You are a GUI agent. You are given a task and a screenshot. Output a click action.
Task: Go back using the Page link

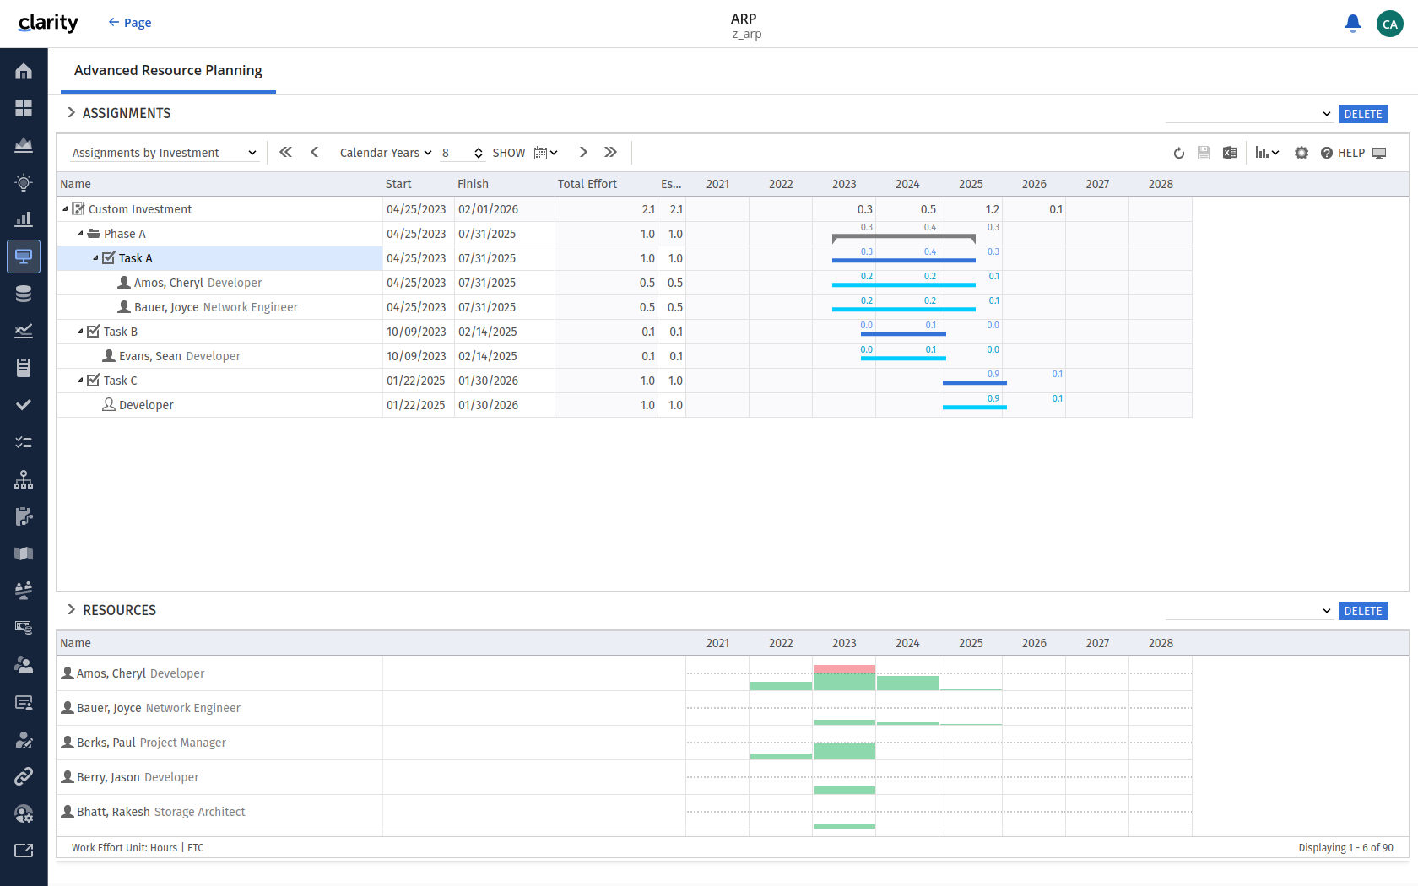pos(130,23)
